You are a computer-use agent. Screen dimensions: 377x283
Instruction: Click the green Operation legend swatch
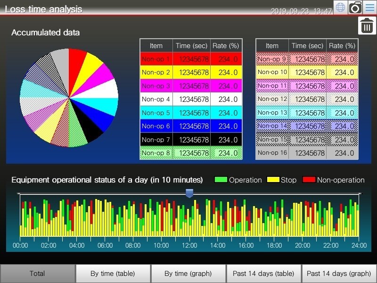pos(221,180)
